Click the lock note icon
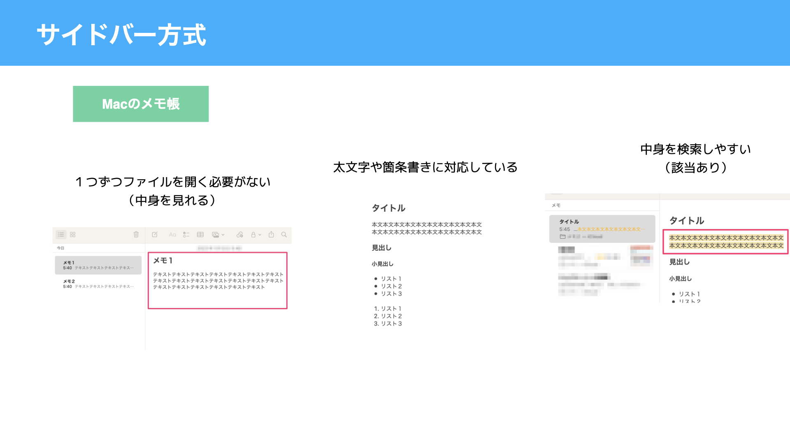Viewport: 790px width, 444px height. click(x=253, y=235)
